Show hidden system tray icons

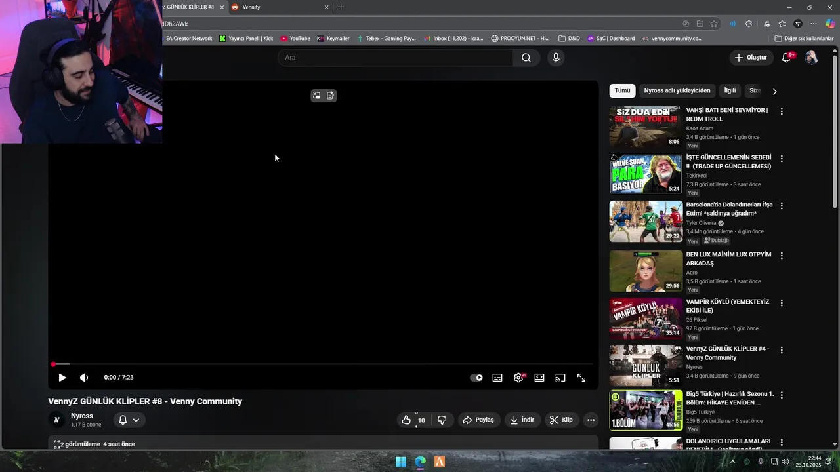[733, 462]
